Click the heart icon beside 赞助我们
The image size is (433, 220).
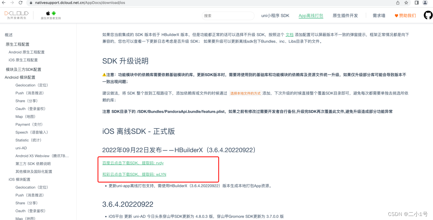coord(396,16)
